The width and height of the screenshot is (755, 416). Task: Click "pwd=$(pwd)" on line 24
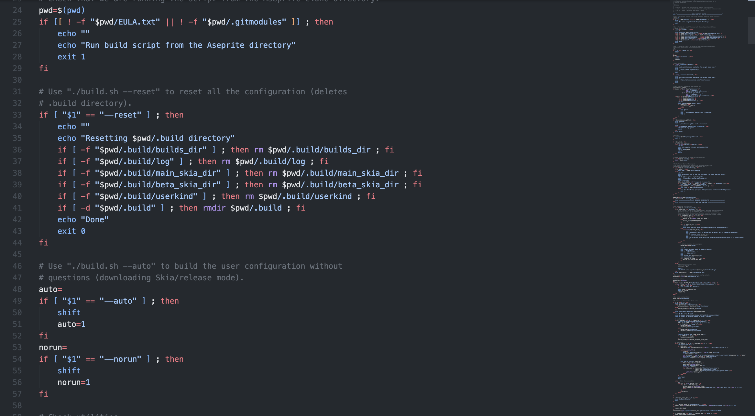pyautogui.click(x=61, y=10)
